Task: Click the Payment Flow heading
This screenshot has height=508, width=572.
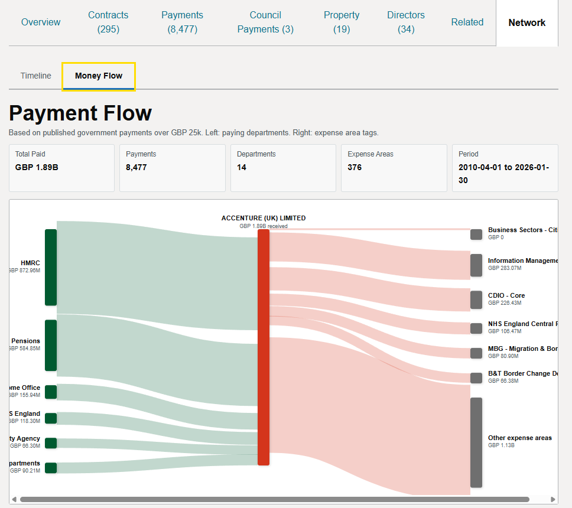Action: [80, 113]
